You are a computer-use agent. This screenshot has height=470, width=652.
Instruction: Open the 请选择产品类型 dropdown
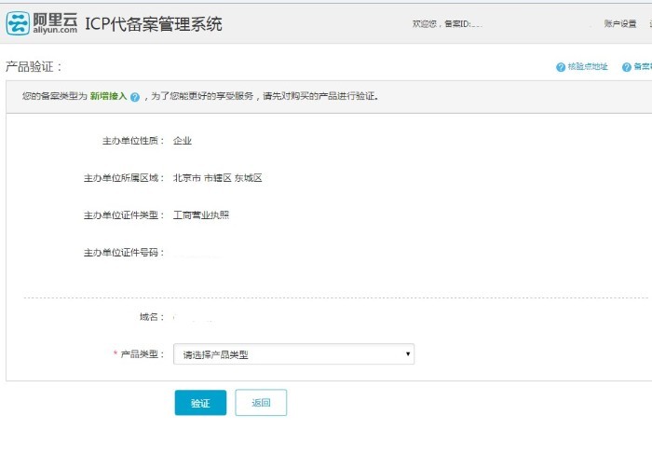(x=293, y=354)
